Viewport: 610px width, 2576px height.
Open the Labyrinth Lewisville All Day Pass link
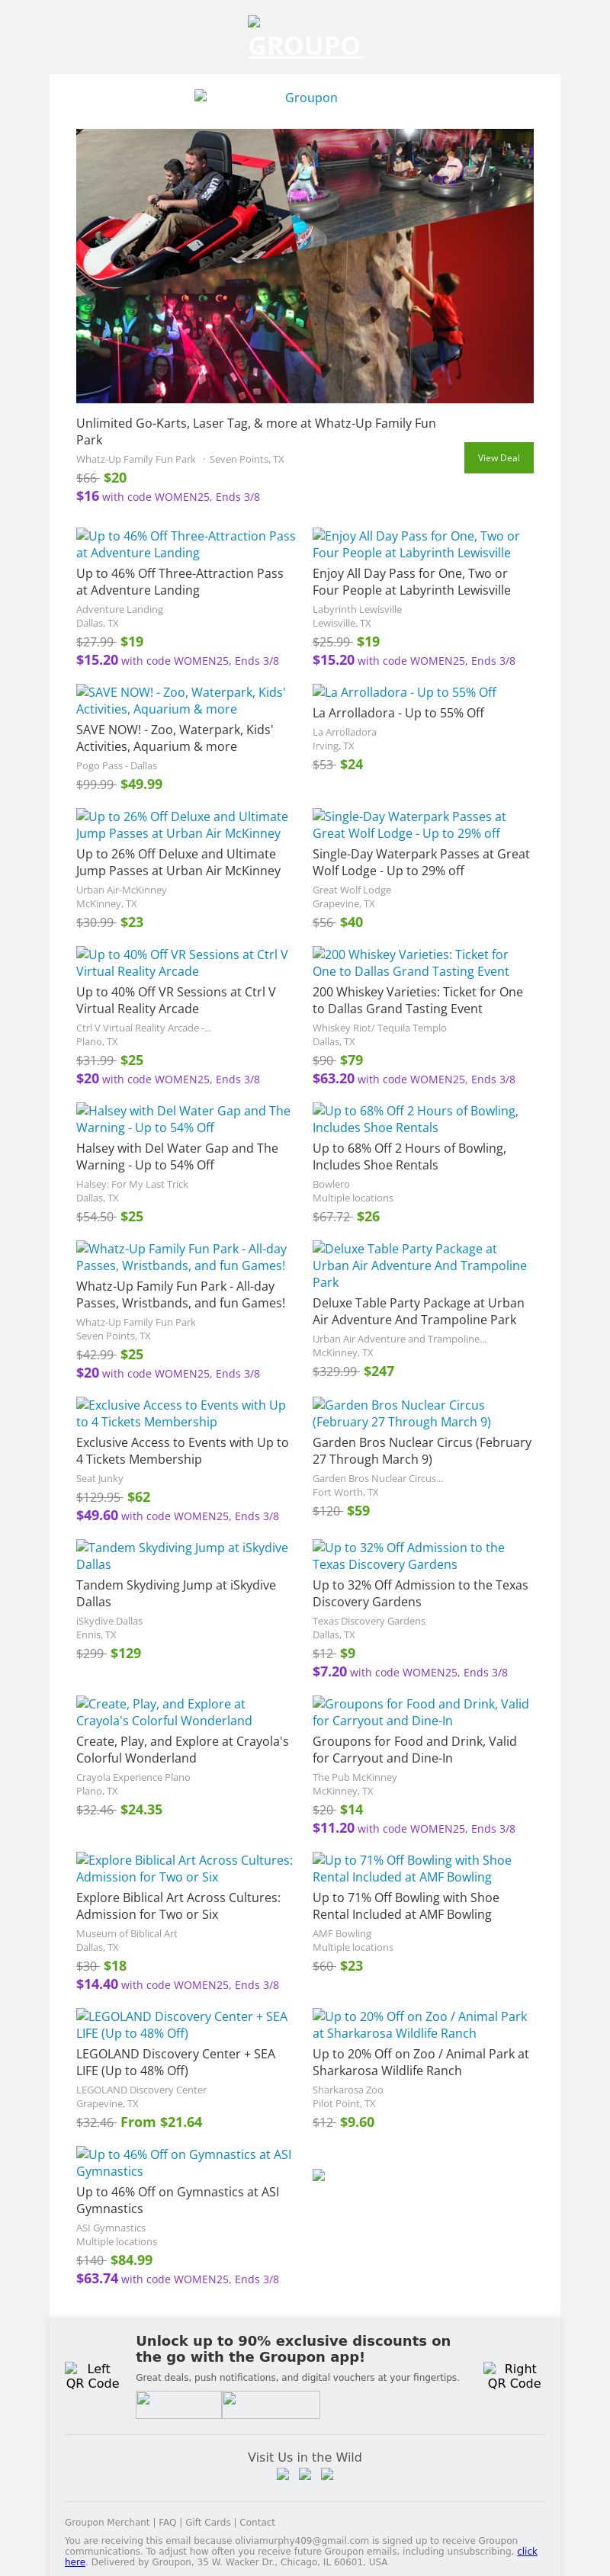[x=416, y=544]
